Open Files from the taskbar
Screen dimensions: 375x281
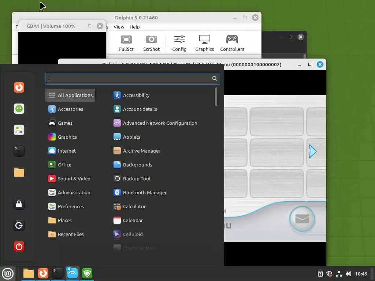(x=29, y=273)
